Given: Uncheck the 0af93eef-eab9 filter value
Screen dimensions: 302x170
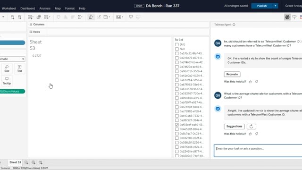Looking at the screenshot, I should pyautogui.click(x=177, y=125).
